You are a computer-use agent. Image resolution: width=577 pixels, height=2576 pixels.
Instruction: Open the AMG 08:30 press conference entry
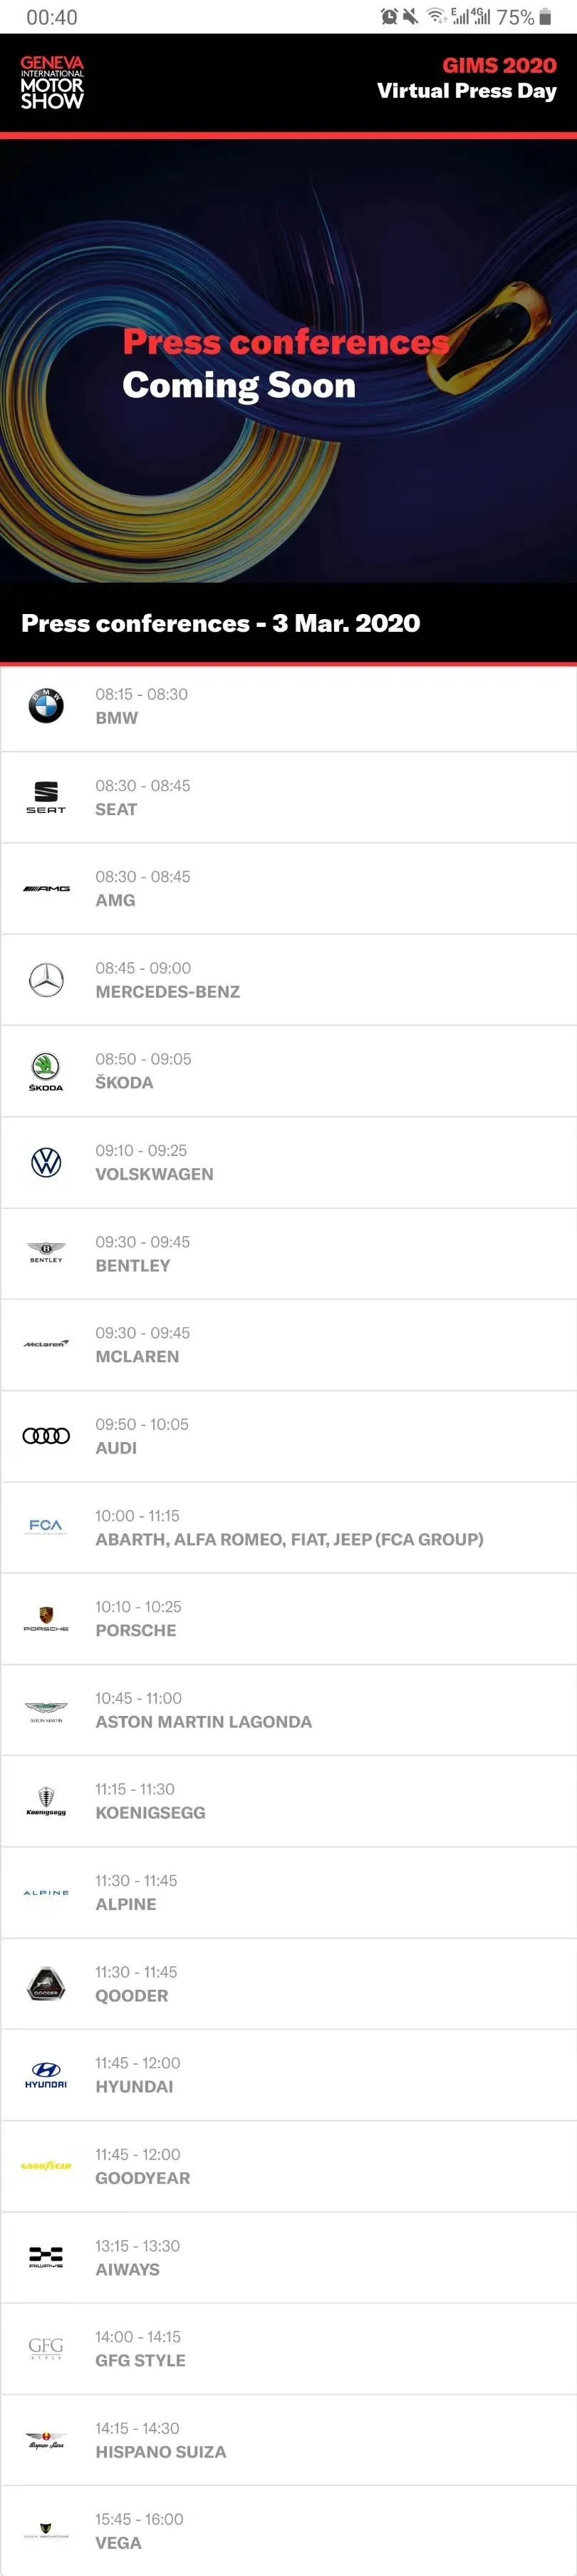point(288,889)
